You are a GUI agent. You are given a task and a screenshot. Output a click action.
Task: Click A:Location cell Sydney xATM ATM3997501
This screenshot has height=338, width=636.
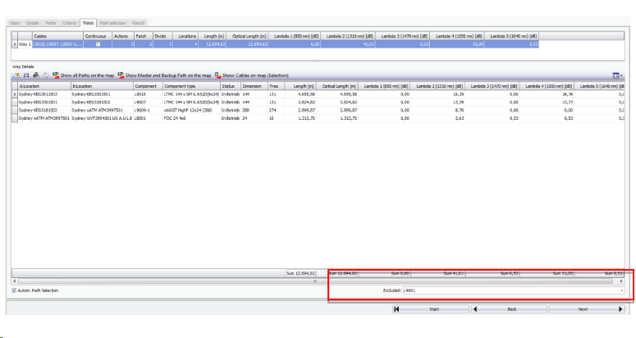(x=43, y=118)
